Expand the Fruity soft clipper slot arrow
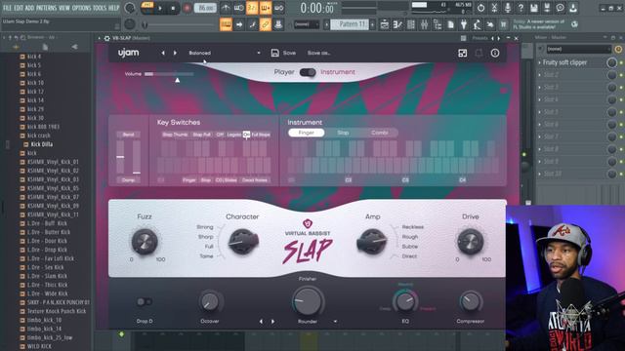The height and width of the screenshot is (351, 625). pyautogui.click(x=539, y=62)
